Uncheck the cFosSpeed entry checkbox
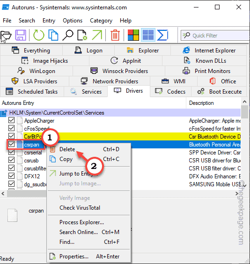The width and height of the screenshot is (250, 264). coord(11,128)
